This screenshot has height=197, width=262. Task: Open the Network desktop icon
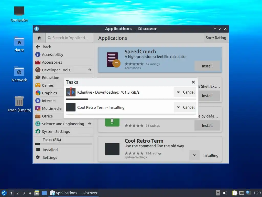[19, 74]
